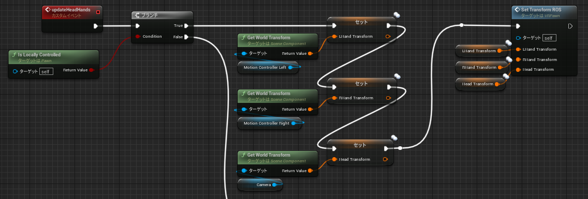
Task: Click the Condition input pin on Branch
Action: pos(138,36)
